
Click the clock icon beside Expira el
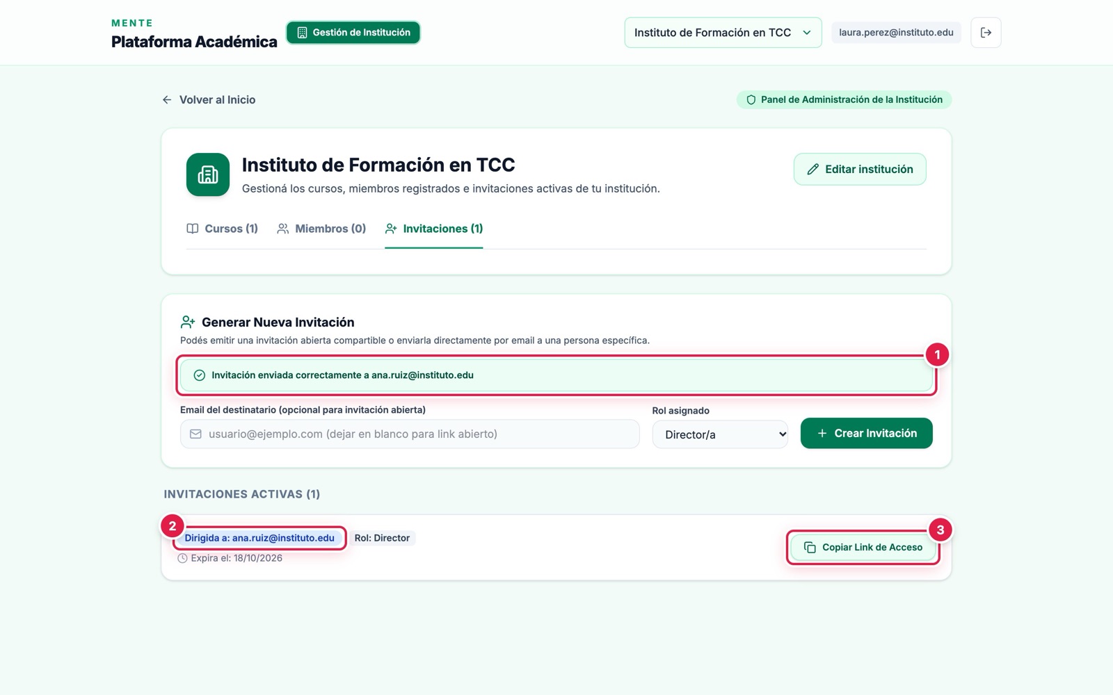(182, 558)
